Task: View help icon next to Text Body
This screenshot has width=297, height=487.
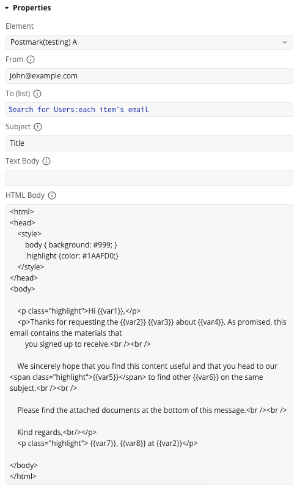Action: point(46,161)
